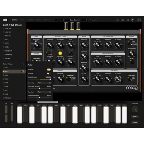Click the Direct Amount slider
This screenshot has height=144, width=144.
[x=40, y=79]
